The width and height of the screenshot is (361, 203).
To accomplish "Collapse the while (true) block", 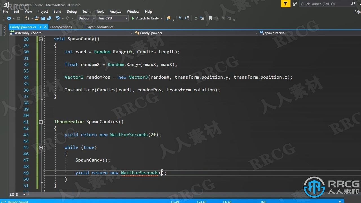I will tap(41, 147).
